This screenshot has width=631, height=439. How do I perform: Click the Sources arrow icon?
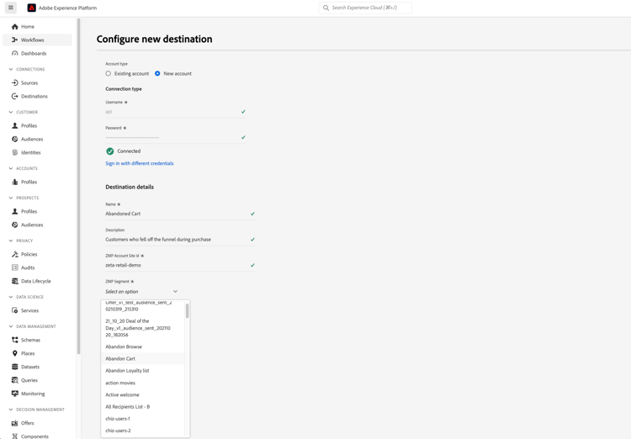click(x=15, y=82)
